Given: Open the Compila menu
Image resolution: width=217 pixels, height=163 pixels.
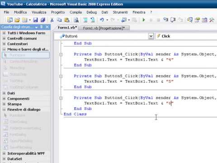Looking at the screenshot, I should pos(75,12).
